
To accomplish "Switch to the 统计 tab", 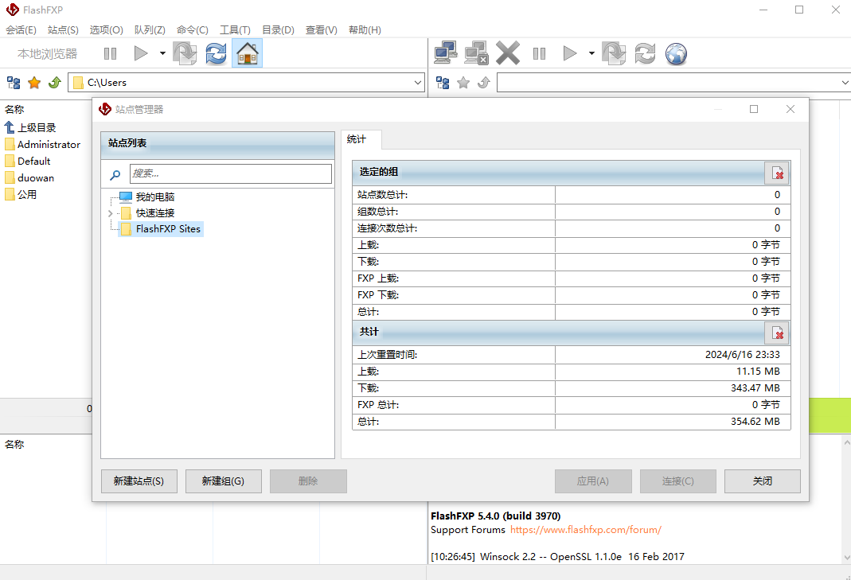I will pos(361,139).
